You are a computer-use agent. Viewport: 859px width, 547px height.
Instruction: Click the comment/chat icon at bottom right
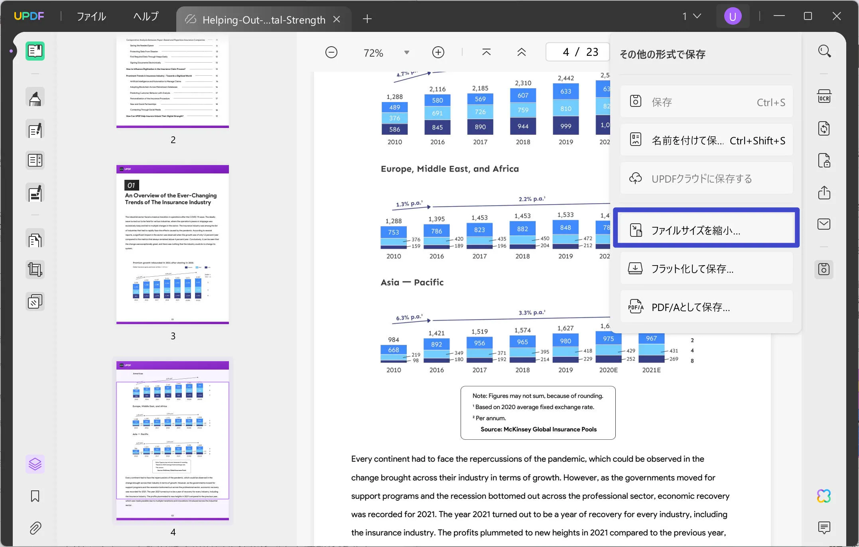[824, 527]
